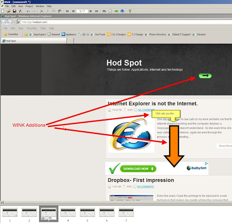The height and width of the screenshot is (223, 232).
Task: Click the add-to-favorites star icon
Action: [x=26, y=35]
